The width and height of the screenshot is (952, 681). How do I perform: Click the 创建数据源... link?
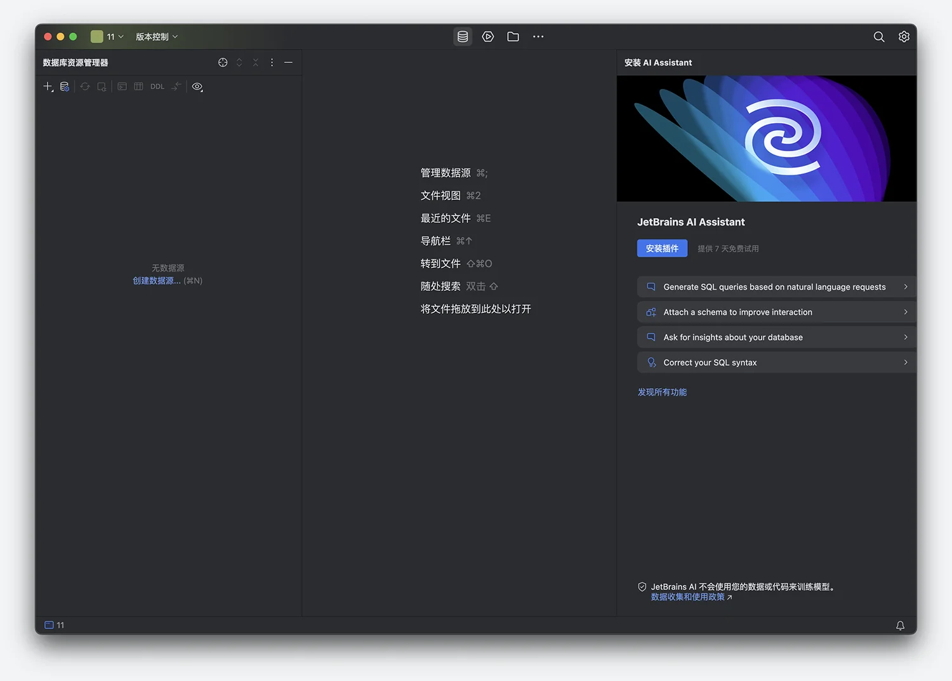[157, 281]
